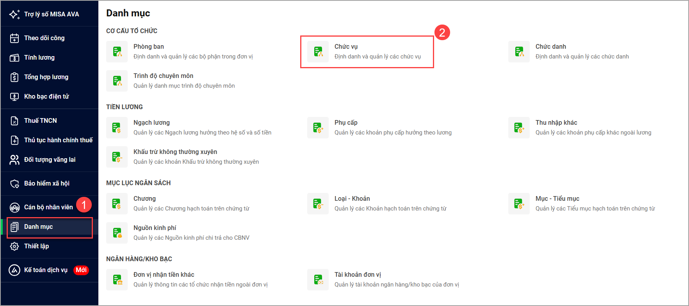
Task: Click the Chức vụ green document icon
Action: 318,51
